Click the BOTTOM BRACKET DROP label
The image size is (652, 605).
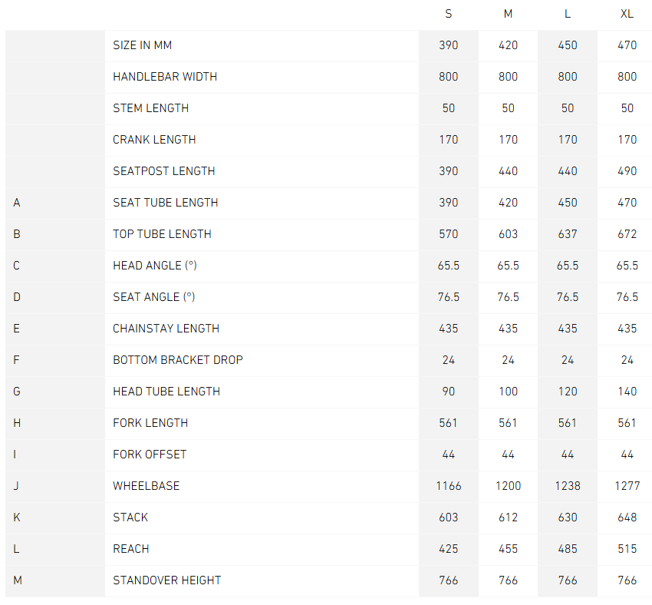point(178,360)
